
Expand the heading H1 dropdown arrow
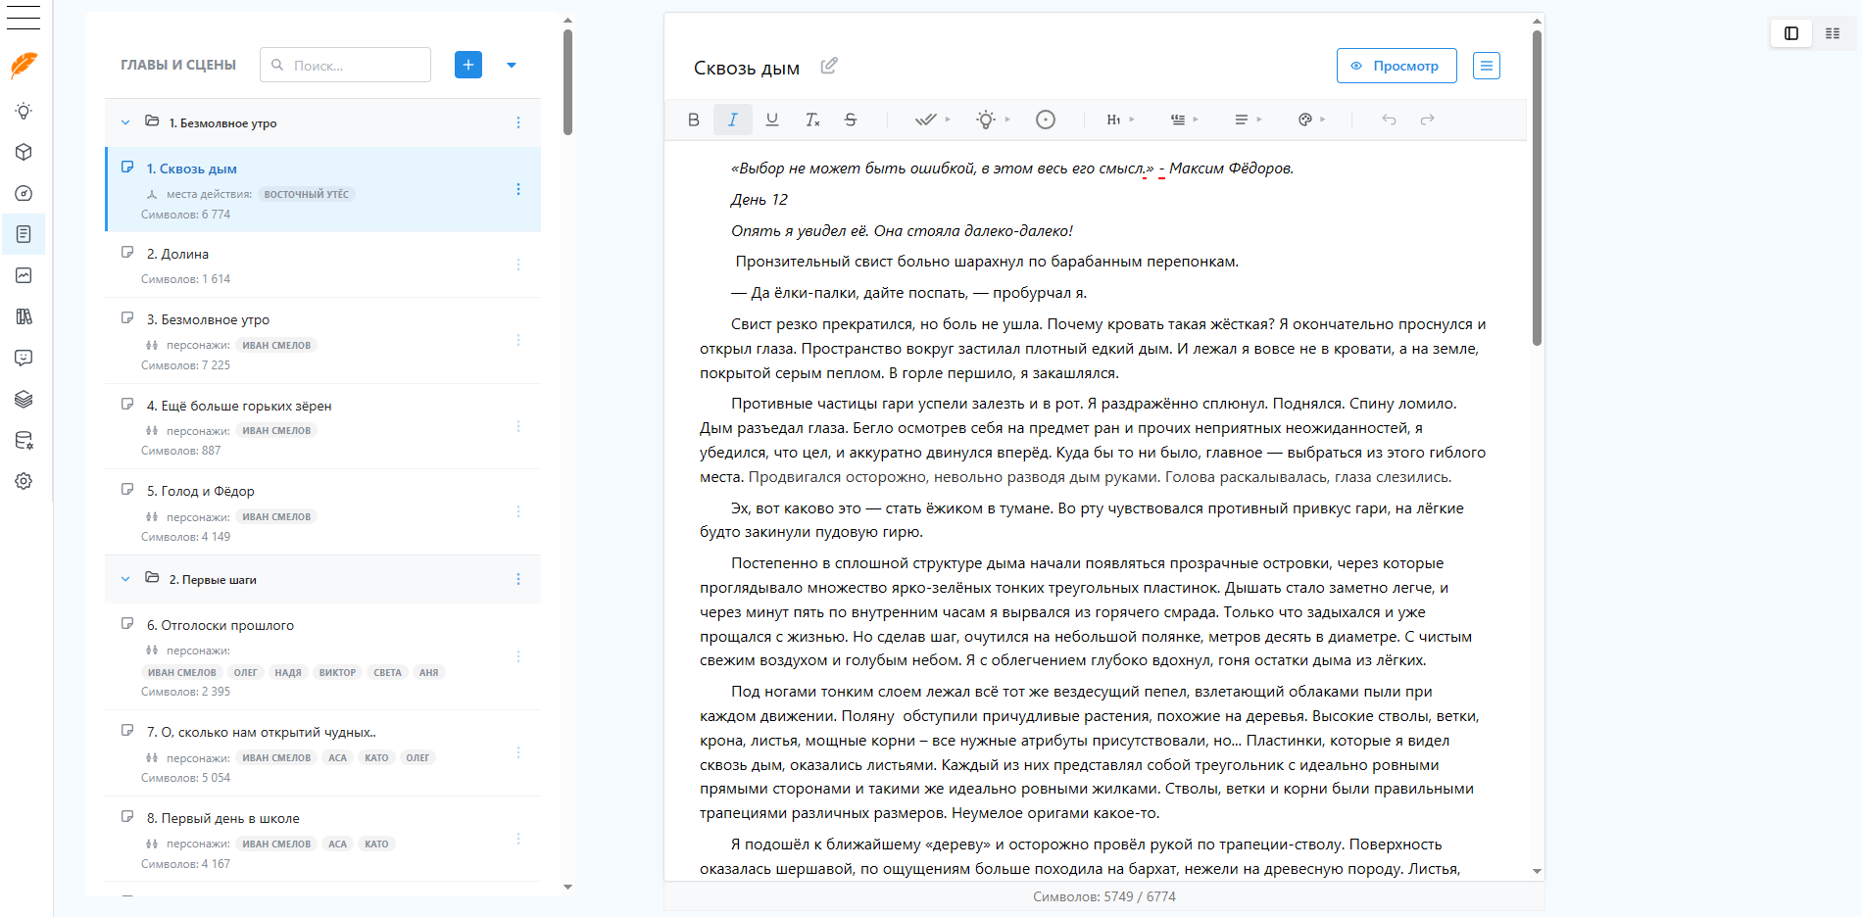[x=1132, y=120]
